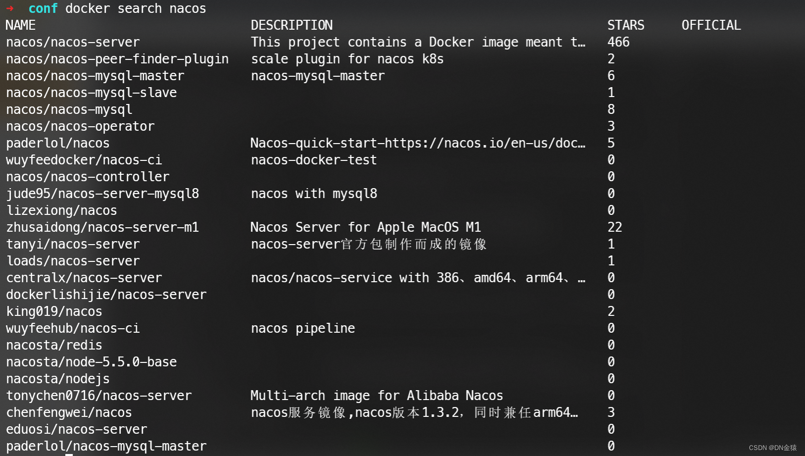The height and width of the screenshot is (456, 805).
Task: Click star count 6 of nacos-mysql-master
Action: coord(611,76)
